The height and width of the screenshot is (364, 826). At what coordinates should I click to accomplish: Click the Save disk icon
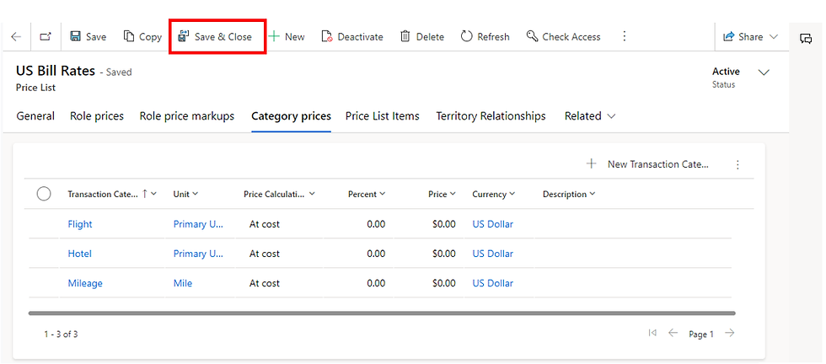pyautogui.click(x=76, y=37)
